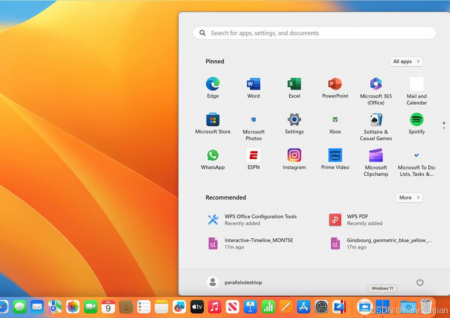This screenshot has width=450, height=318.
Task: Open Notes from the Dock
Action: click(x=161, y=307)
